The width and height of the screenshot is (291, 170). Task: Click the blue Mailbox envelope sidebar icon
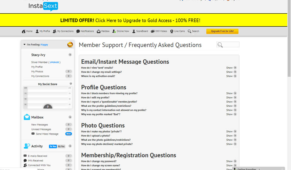(27, 117)
